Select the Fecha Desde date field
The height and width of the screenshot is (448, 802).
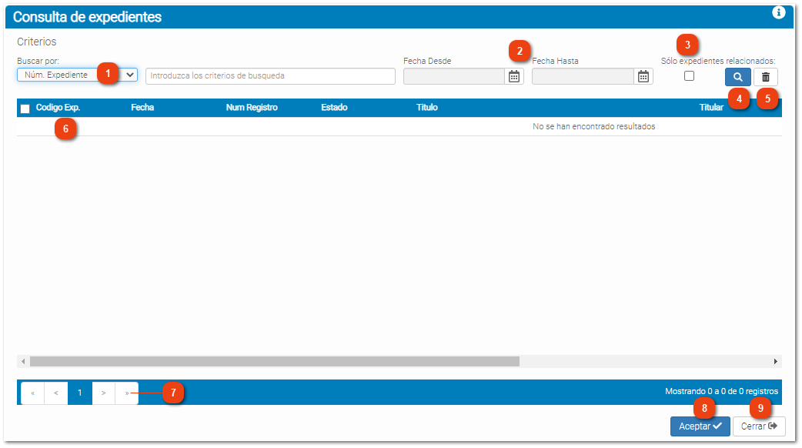[x=453, y=76]
